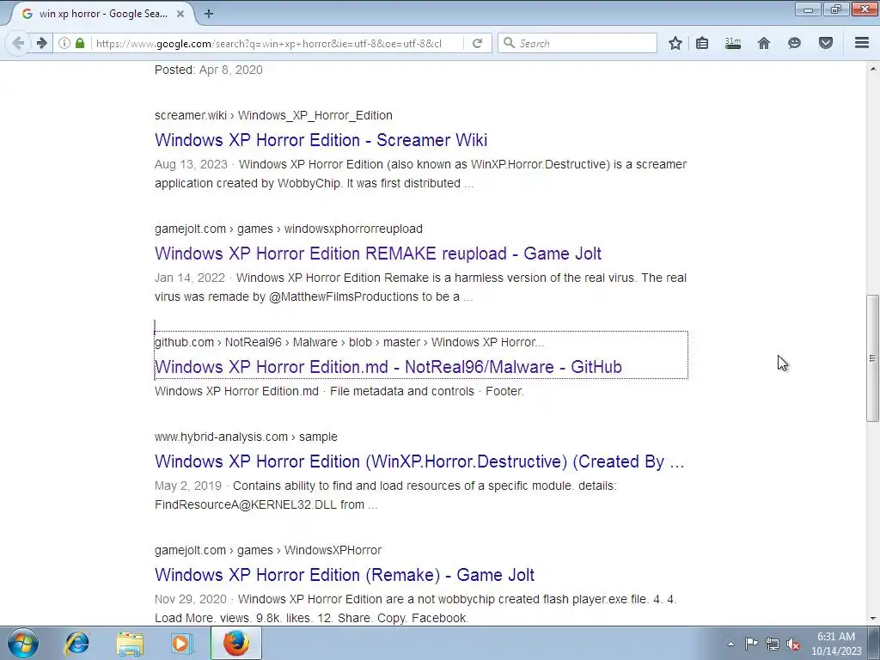This screenshot has height=660, width=880.
Task: Open Windows XP Horror Edition.md GitHub link
Action: pos(388,366)
